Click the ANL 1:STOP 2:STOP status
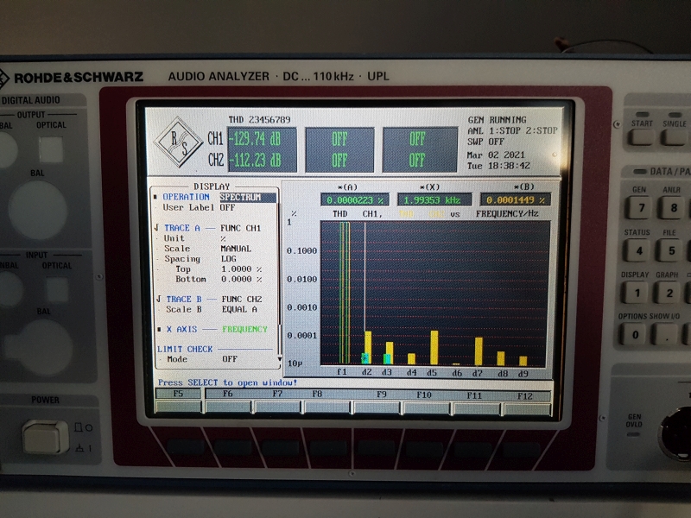Image resolution: width=691 pixels, height=518 pixels. [512, 131]
